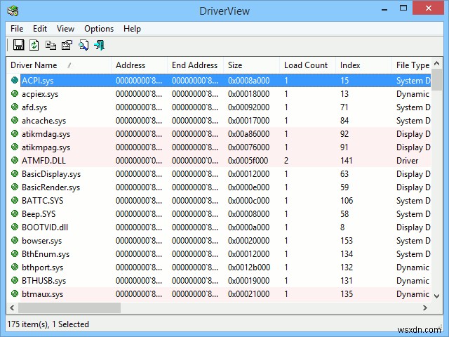Click the driver icon next to atikmdag.sys

15,133
